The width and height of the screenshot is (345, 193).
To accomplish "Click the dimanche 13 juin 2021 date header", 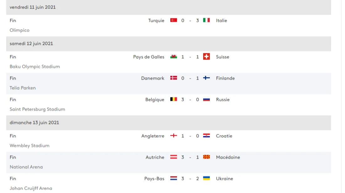I will [x=34, y=122].
